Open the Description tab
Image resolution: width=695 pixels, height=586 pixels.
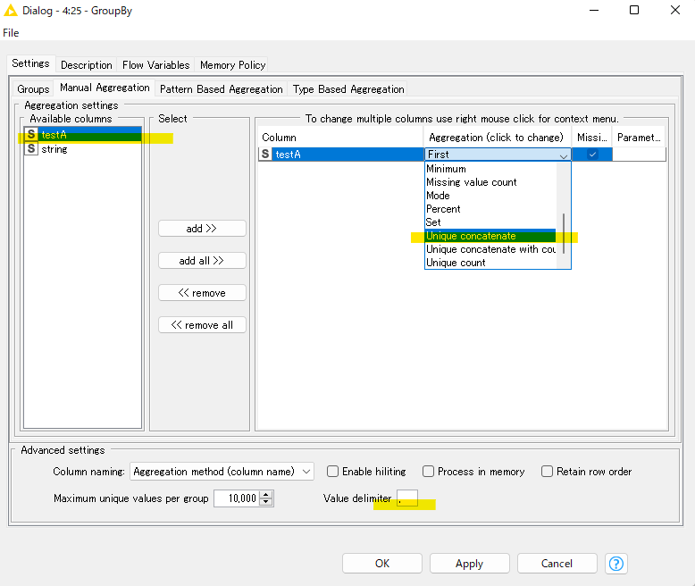click(x=87, y=65)
